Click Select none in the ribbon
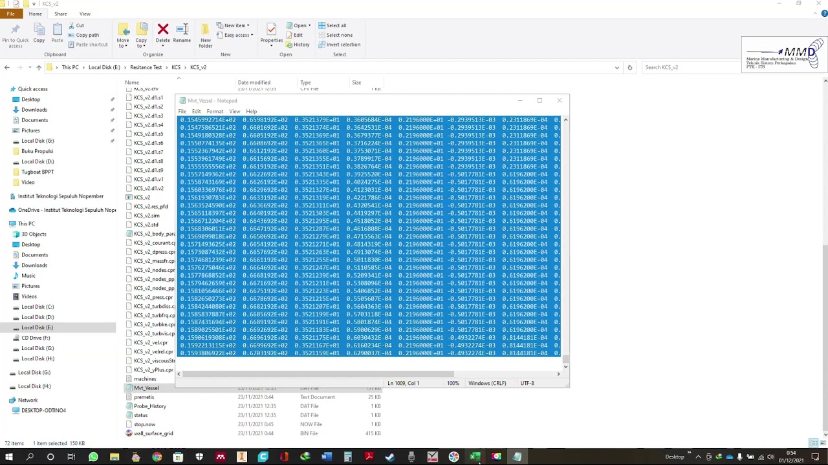 [335, 35]
